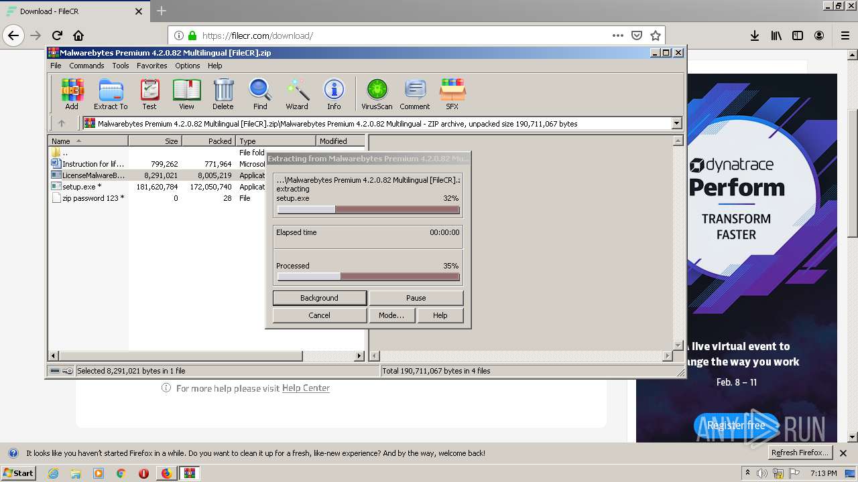Open the Help Center link
The width and height of the screenshot is (858, 482).
point(306,388)
